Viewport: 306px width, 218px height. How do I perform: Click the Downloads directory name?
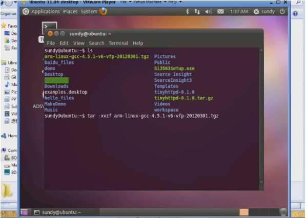[56, 86]
